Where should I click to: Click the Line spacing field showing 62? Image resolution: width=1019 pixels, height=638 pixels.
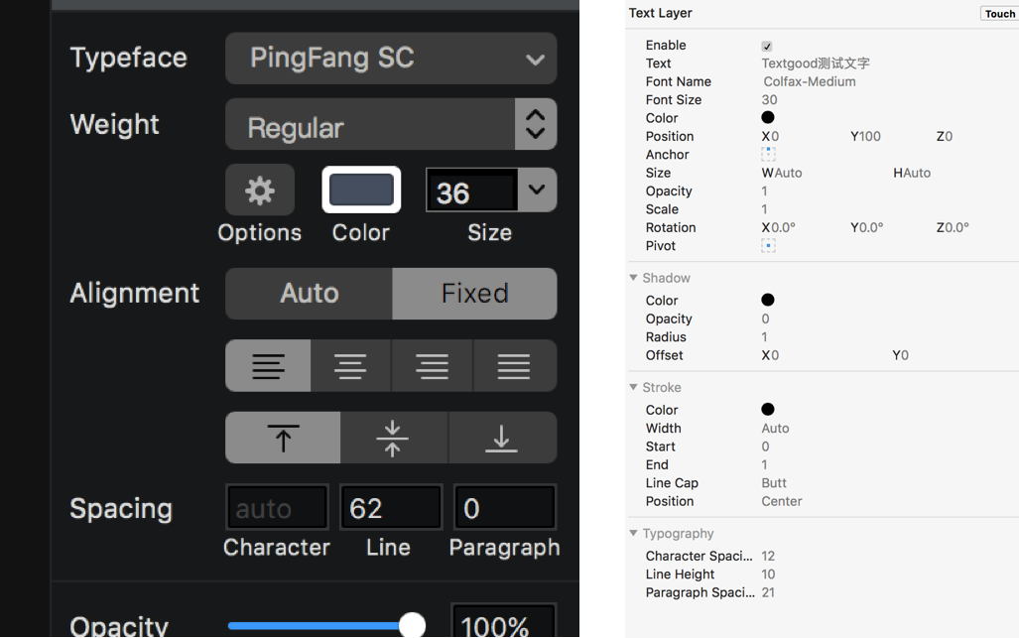pyautogui.click(x=391, y=507)
